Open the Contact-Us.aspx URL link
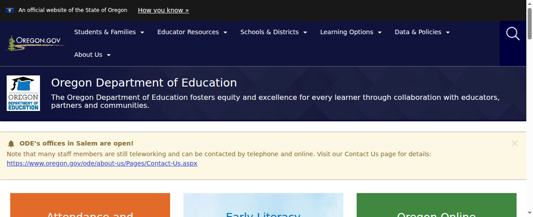The height and width of the screenshot is (217, 533). point(102,163)
